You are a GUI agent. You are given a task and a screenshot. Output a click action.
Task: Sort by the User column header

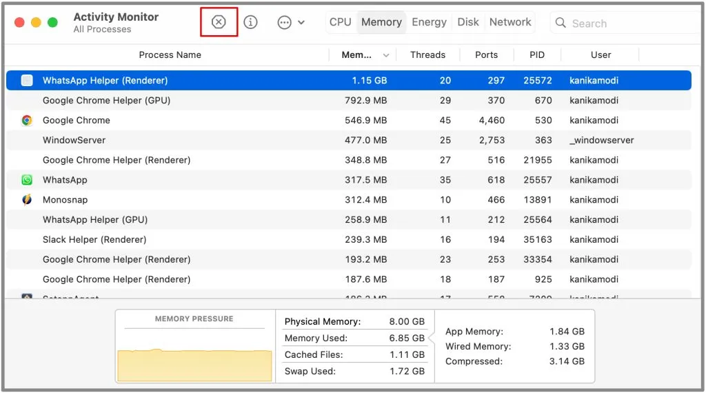click(x=601, y=55)
